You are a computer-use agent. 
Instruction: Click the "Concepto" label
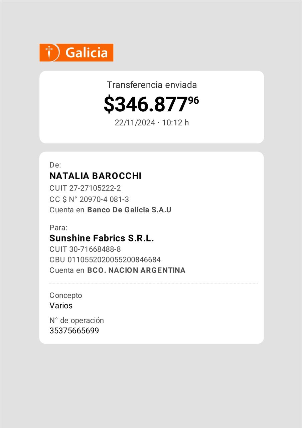[66, 295]
